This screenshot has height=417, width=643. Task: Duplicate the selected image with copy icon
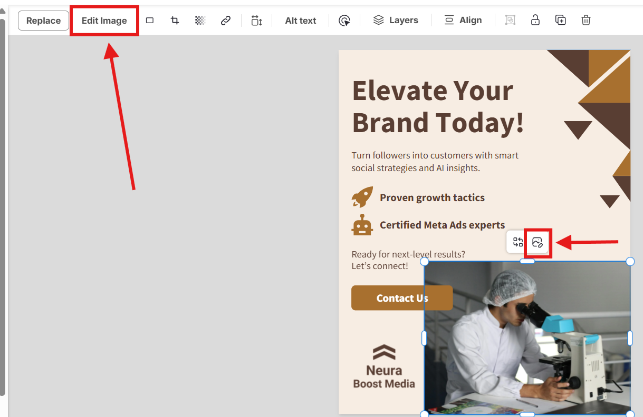click(561, 21)
